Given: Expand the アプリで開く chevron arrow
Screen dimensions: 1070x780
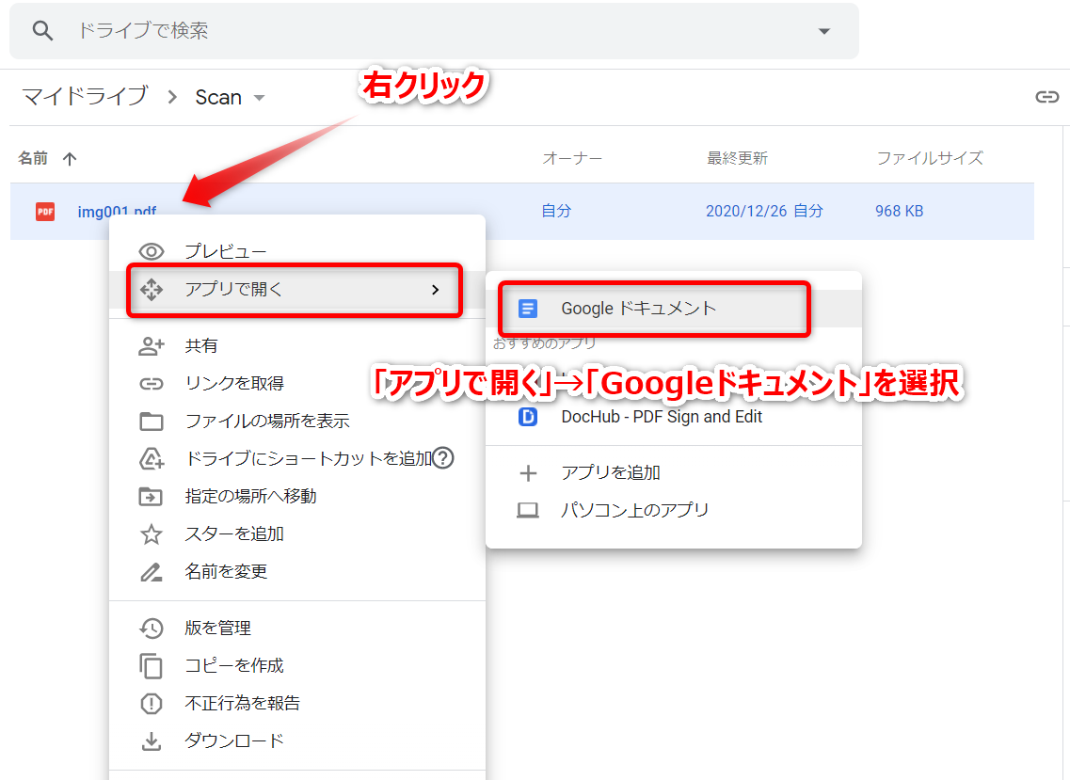Looking at the screenshot, I should point(436,290).
